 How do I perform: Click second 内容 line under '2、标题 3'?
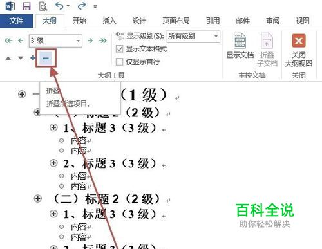[x=79, y=186]
